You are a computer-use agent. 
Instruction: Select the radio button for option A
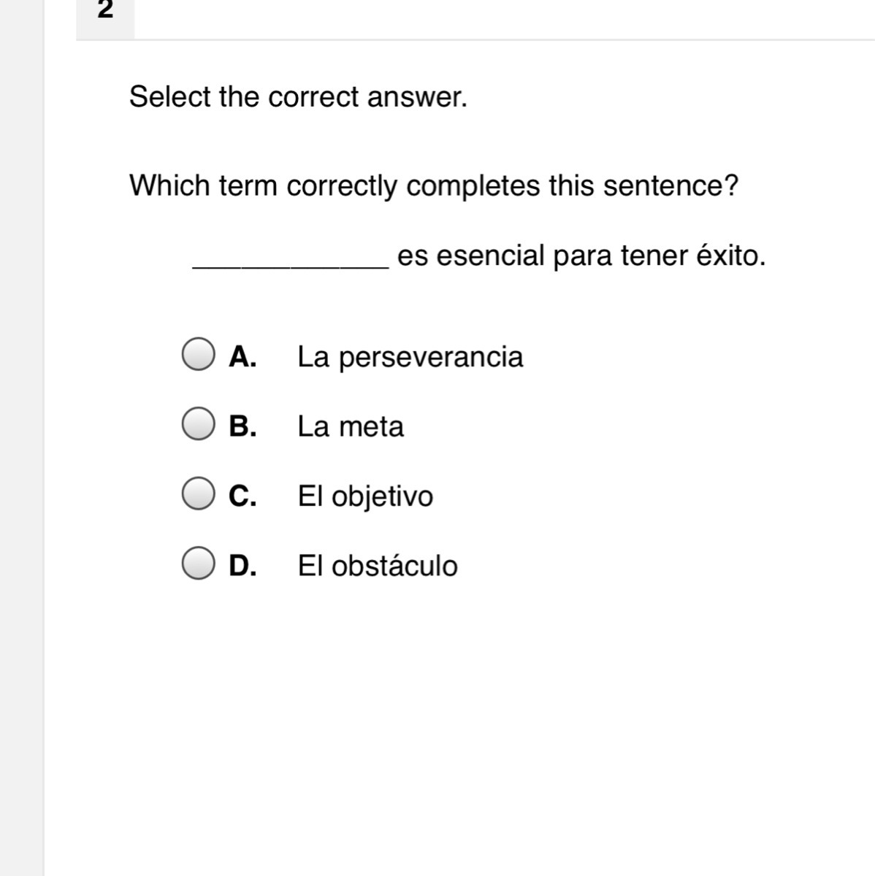point(198,354)
